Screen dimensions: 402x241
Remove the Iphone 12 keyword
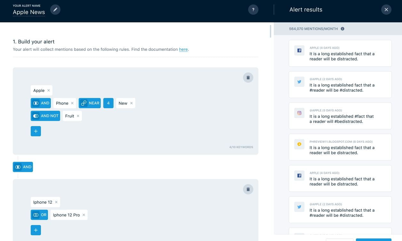tap(56, 202)
